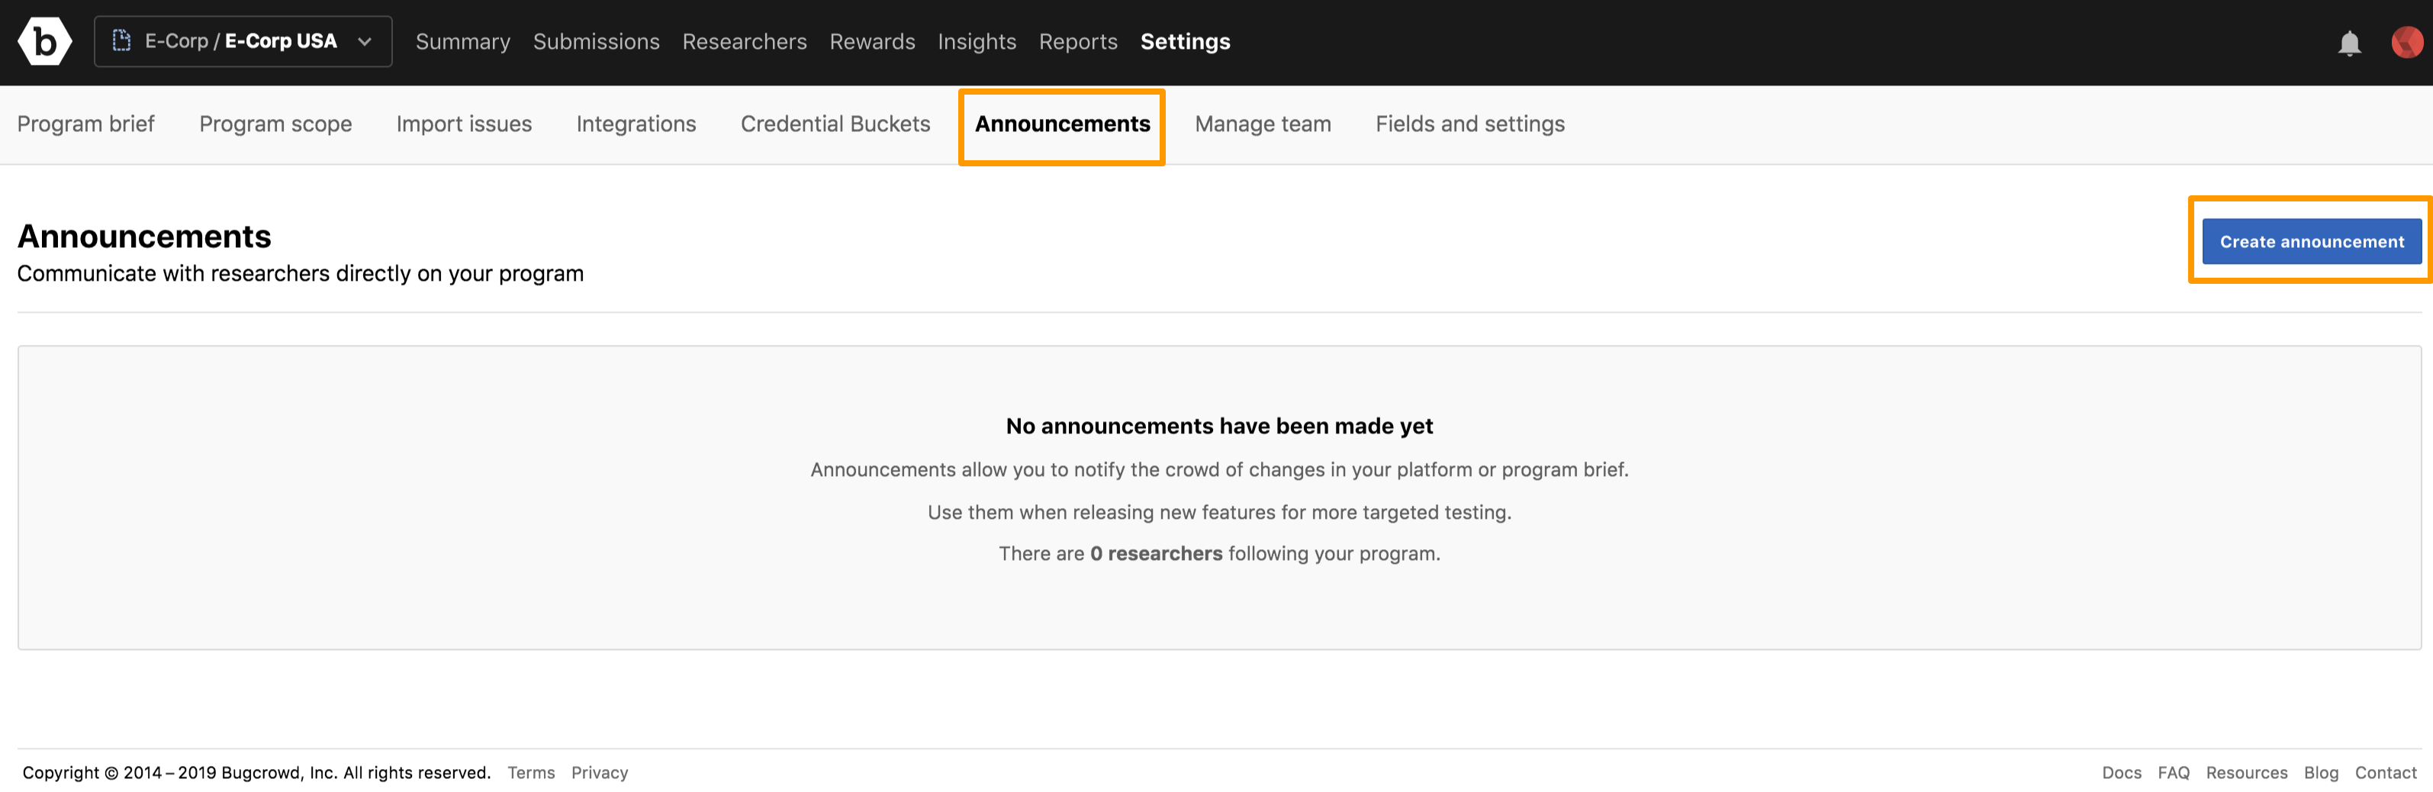Open the Docs footer link
Screen dimensions: 2433x792
pyautogui.click(x=2121, y=772)
